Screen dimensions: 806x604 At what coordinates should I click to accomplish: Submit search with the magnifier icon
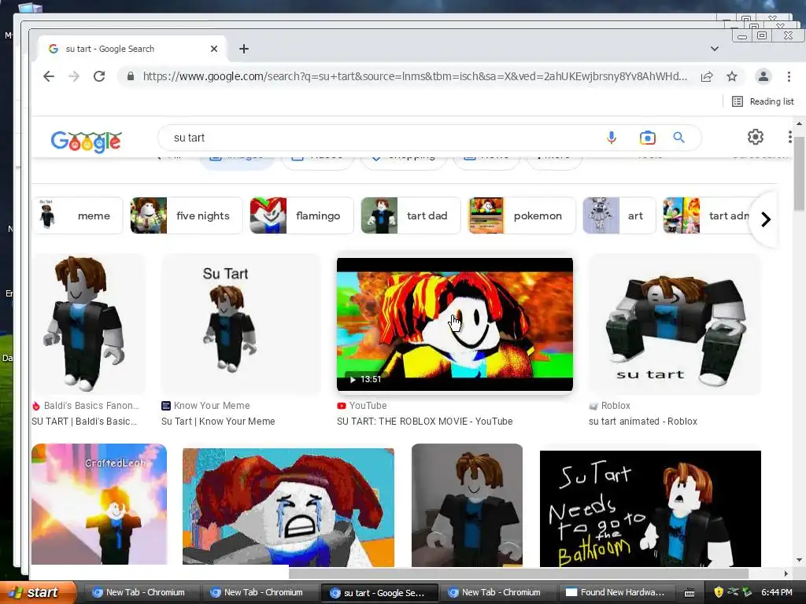click(679, 138)
